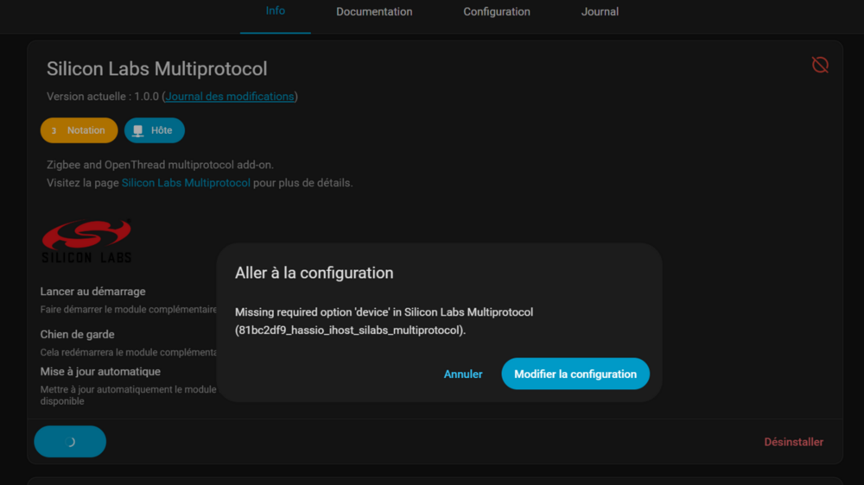Click Modifier la configuration button

pos(575,374)
